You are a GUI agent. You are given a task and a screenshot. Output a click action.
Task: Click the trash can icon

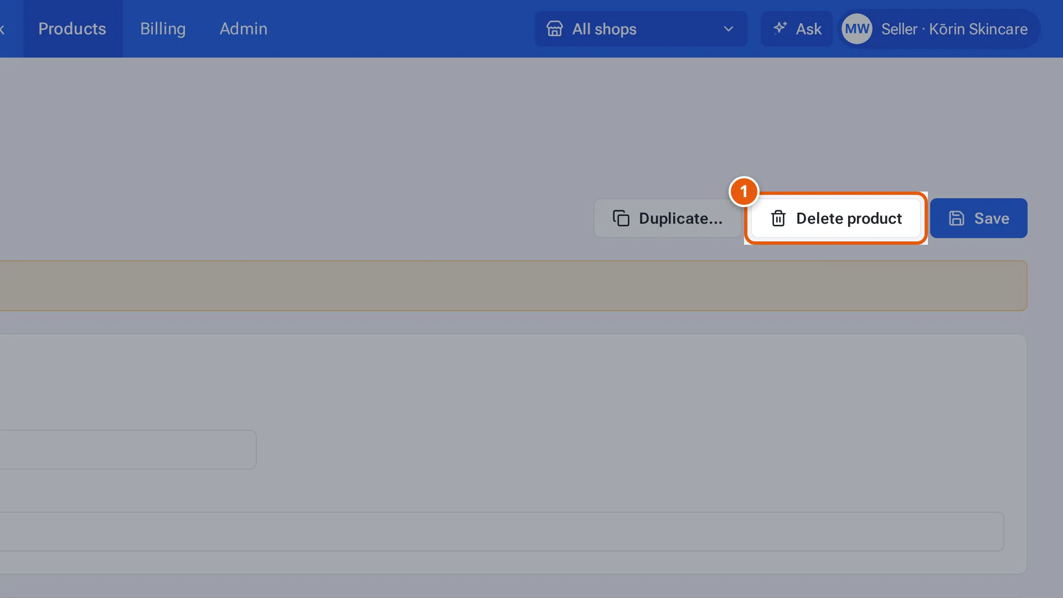pos(778,218)
